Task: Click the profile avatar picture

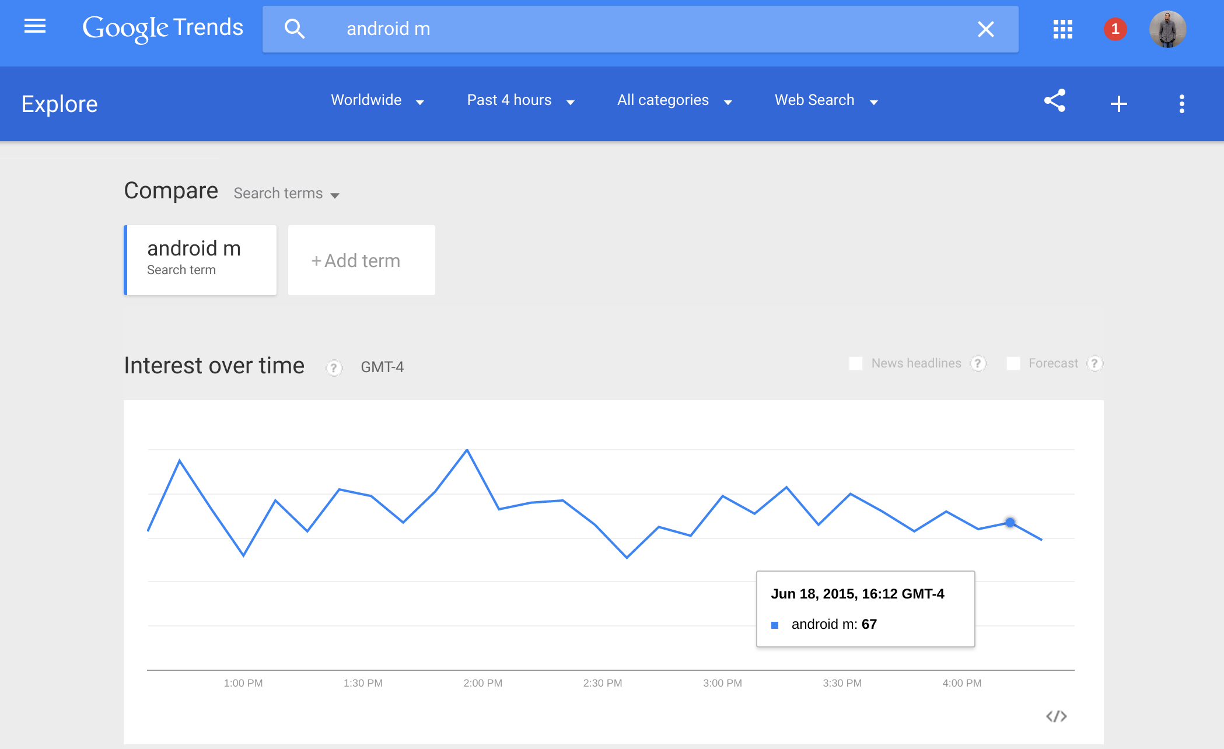Action: pyautogui.click(x=1167, y=29)
